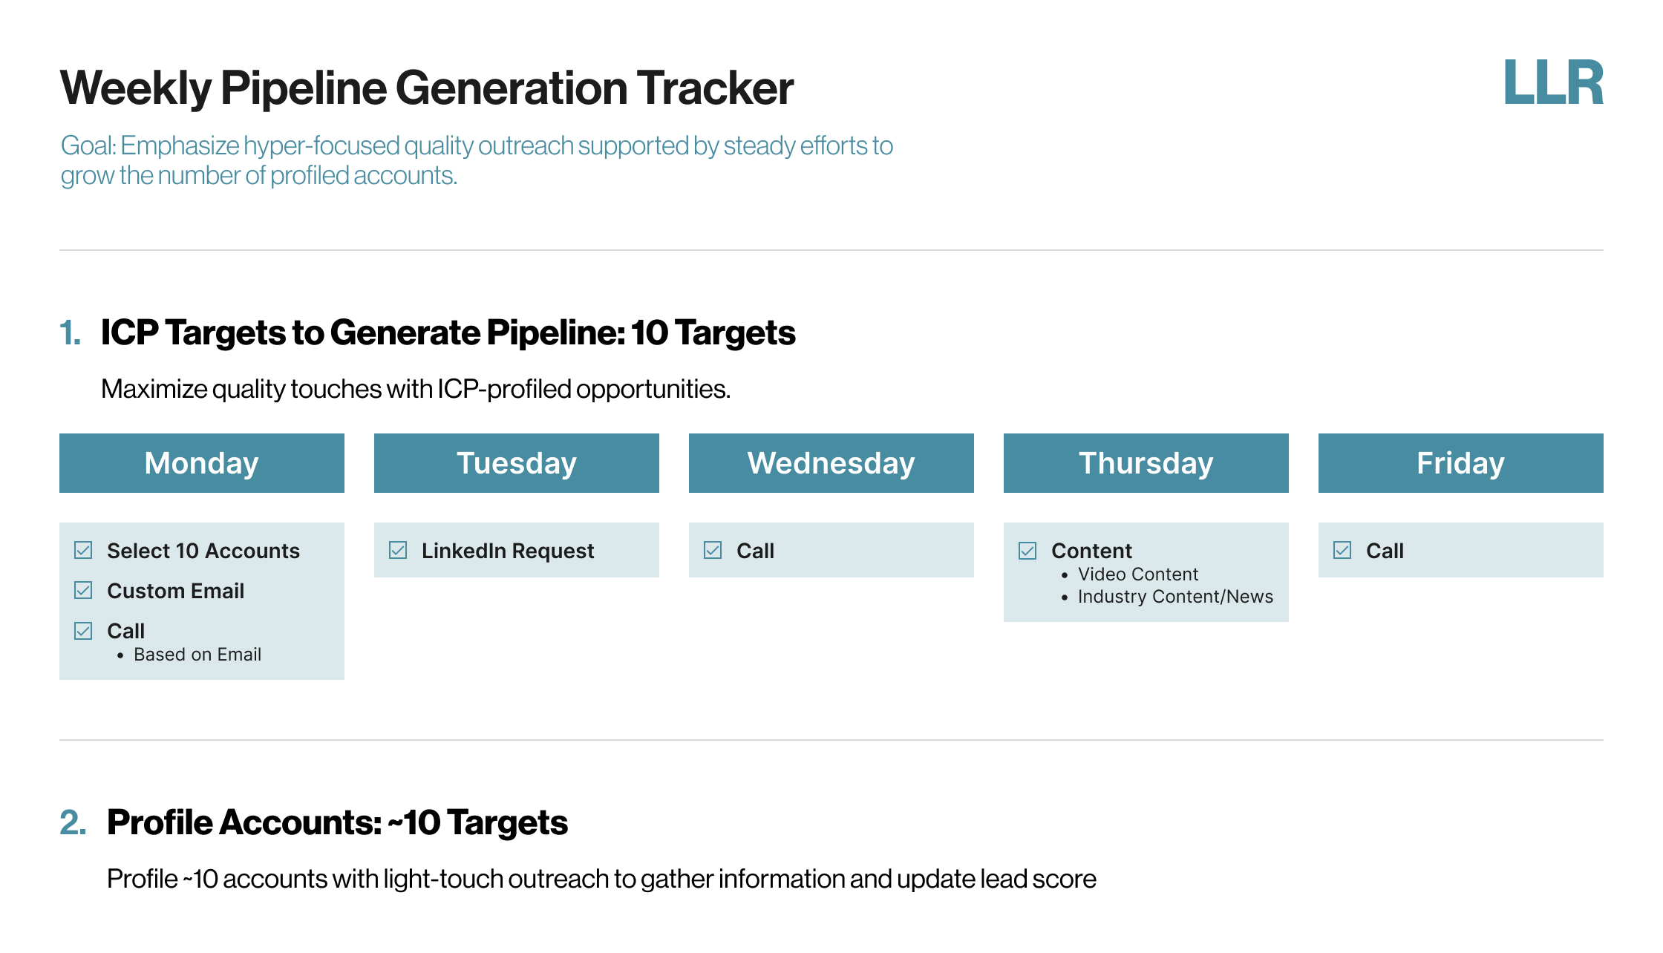Select the ICP Targets to Generate Pipeline heading
Screen dimensions: 1663x953
click(x=448, y=333)
